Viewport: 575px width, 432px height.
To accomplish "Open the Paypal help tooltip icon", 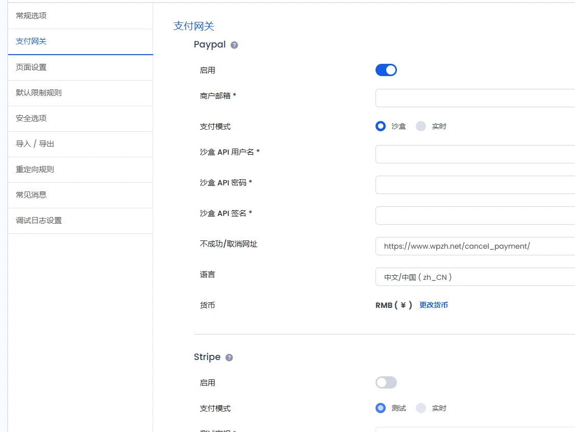I will pos(234,45).
